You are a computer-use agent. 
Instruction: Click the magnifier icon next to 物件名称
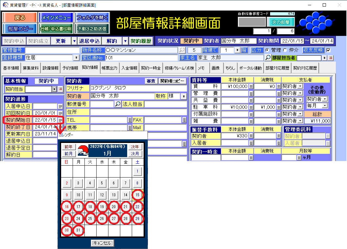point(182,50)
